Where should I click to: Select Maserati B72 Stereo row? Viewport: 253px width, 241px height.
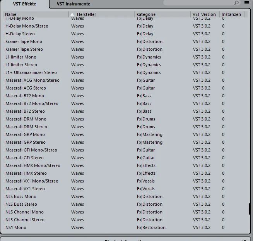click(125, 111)
